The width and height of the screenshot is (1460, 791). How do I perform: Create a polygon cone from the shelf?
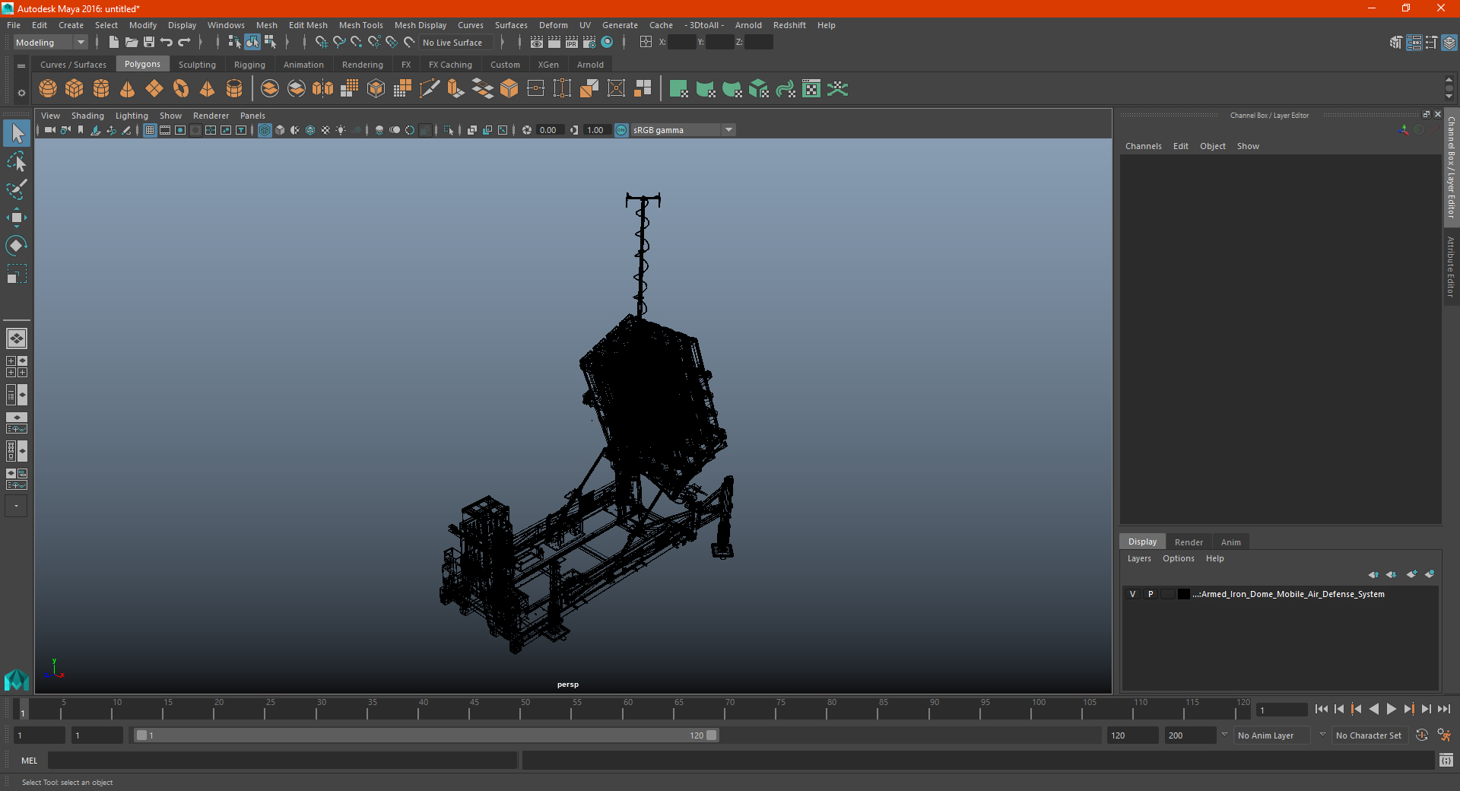click(x=128, y=89)
